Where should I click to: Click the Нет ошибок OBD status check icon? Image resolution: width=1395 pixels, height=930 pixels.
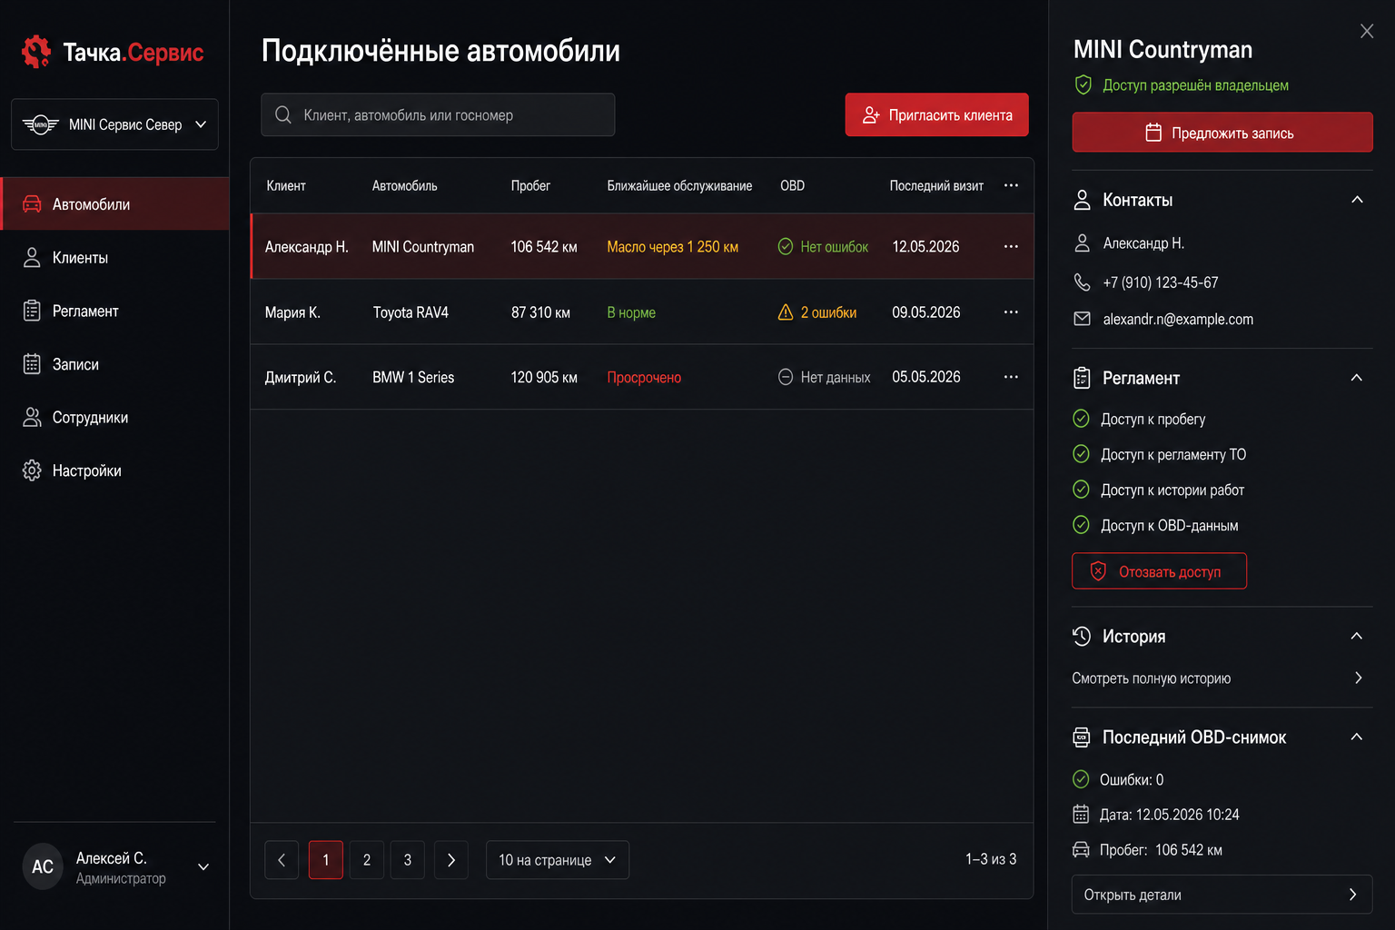[786, 246]
